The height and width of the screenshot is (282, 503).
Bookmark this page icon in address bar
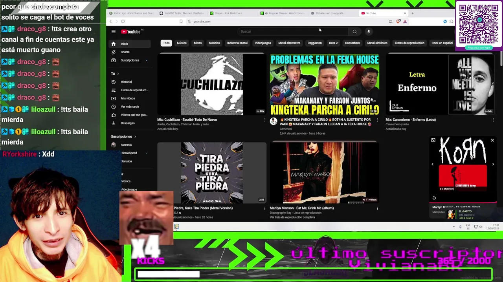(181, 22)
